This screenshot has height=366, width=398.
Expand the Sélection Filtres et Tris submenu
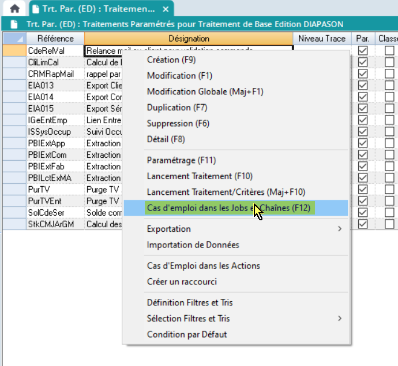[x=340, y=319]
